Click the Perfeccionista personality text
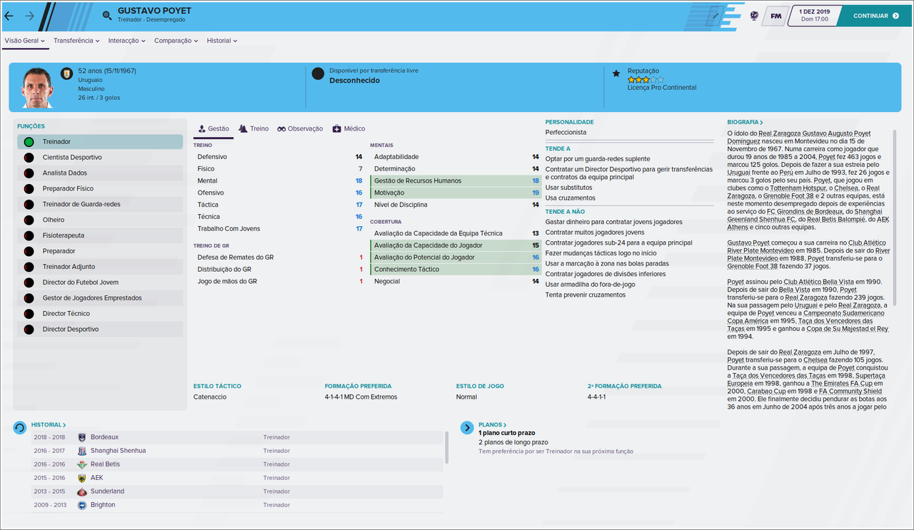Viewport: 914px width, 530px height. pyautogui.click(x=566, y=133)
